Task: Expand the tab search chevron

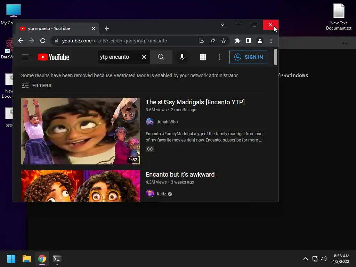Action: pyautogui.click(x=222, y=25)
